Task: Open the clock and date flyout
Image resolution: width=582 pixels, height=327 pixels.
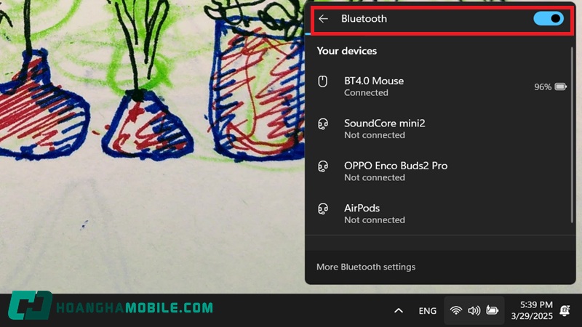Action: pyautogui.click(x=532, y=310)
